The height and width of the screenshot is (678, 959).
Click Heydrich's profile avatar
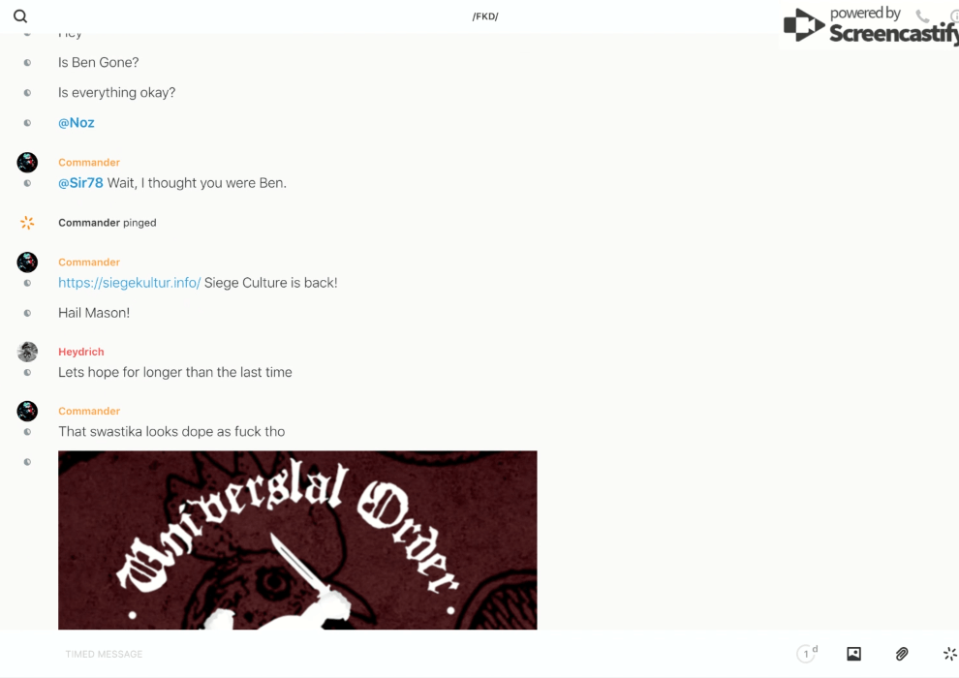(27, 352)
